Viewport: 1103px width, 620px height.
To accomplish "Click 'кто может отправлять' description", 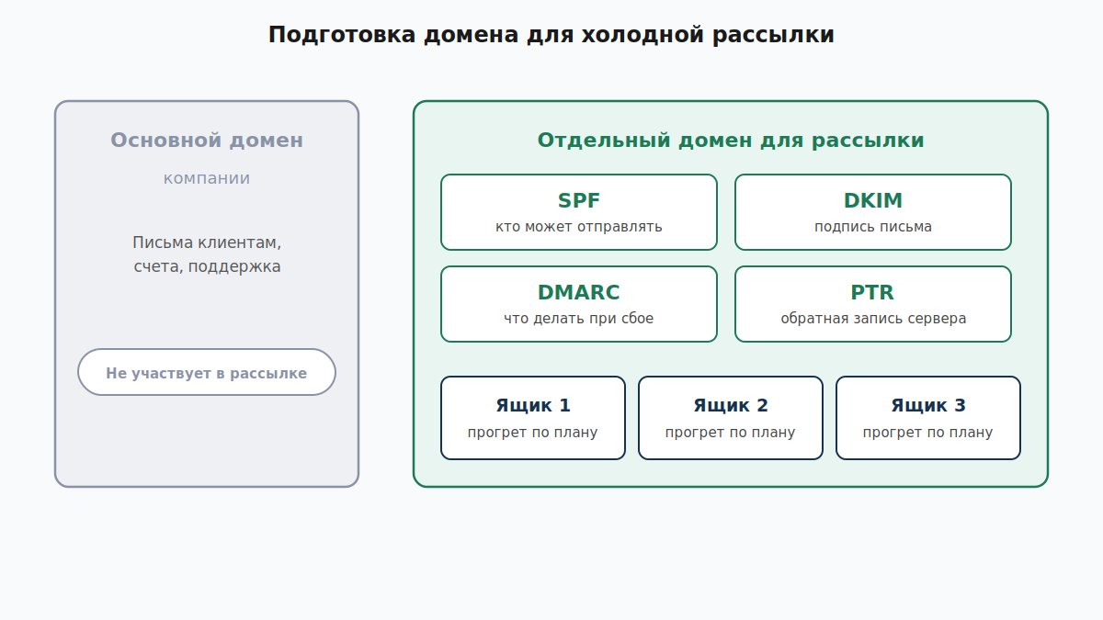I will click(579, 227).
